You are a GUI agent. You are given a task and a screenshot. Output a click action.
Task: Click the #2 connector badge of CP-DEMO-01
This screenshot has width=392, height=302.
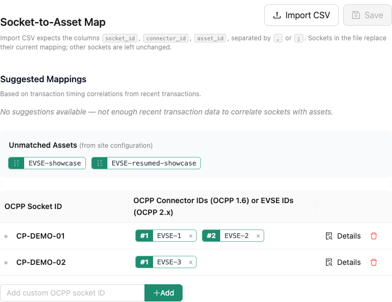(211, 236)
